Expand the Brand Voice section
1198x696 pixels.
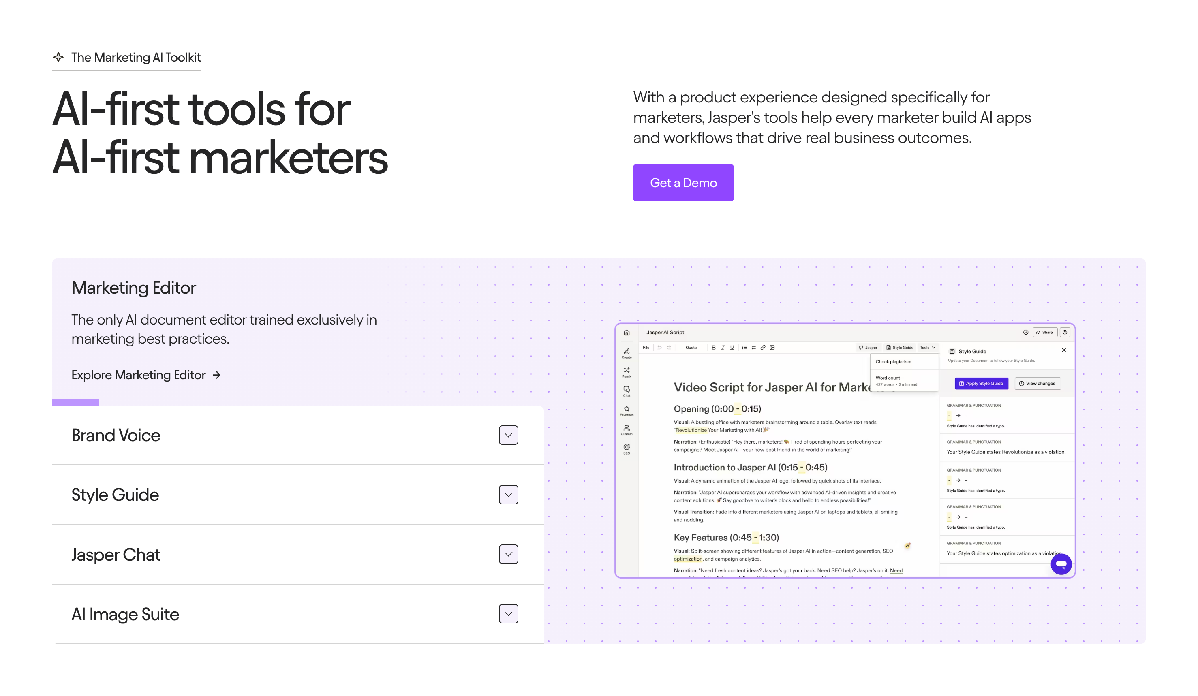(x=508, y=435)
